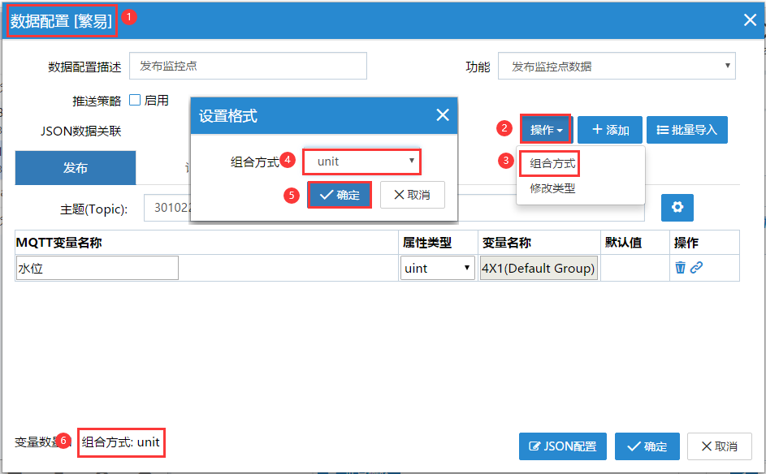This screenshot has height=474, width=766.
Task: Expand the 功能 发布监控点数据 dropdown
Action: pyautogui.click(x=617, y=67)
